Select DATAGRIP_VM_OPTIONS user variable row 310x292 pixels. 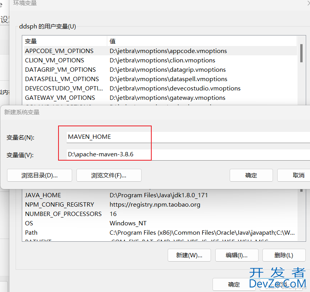[160, 70]
